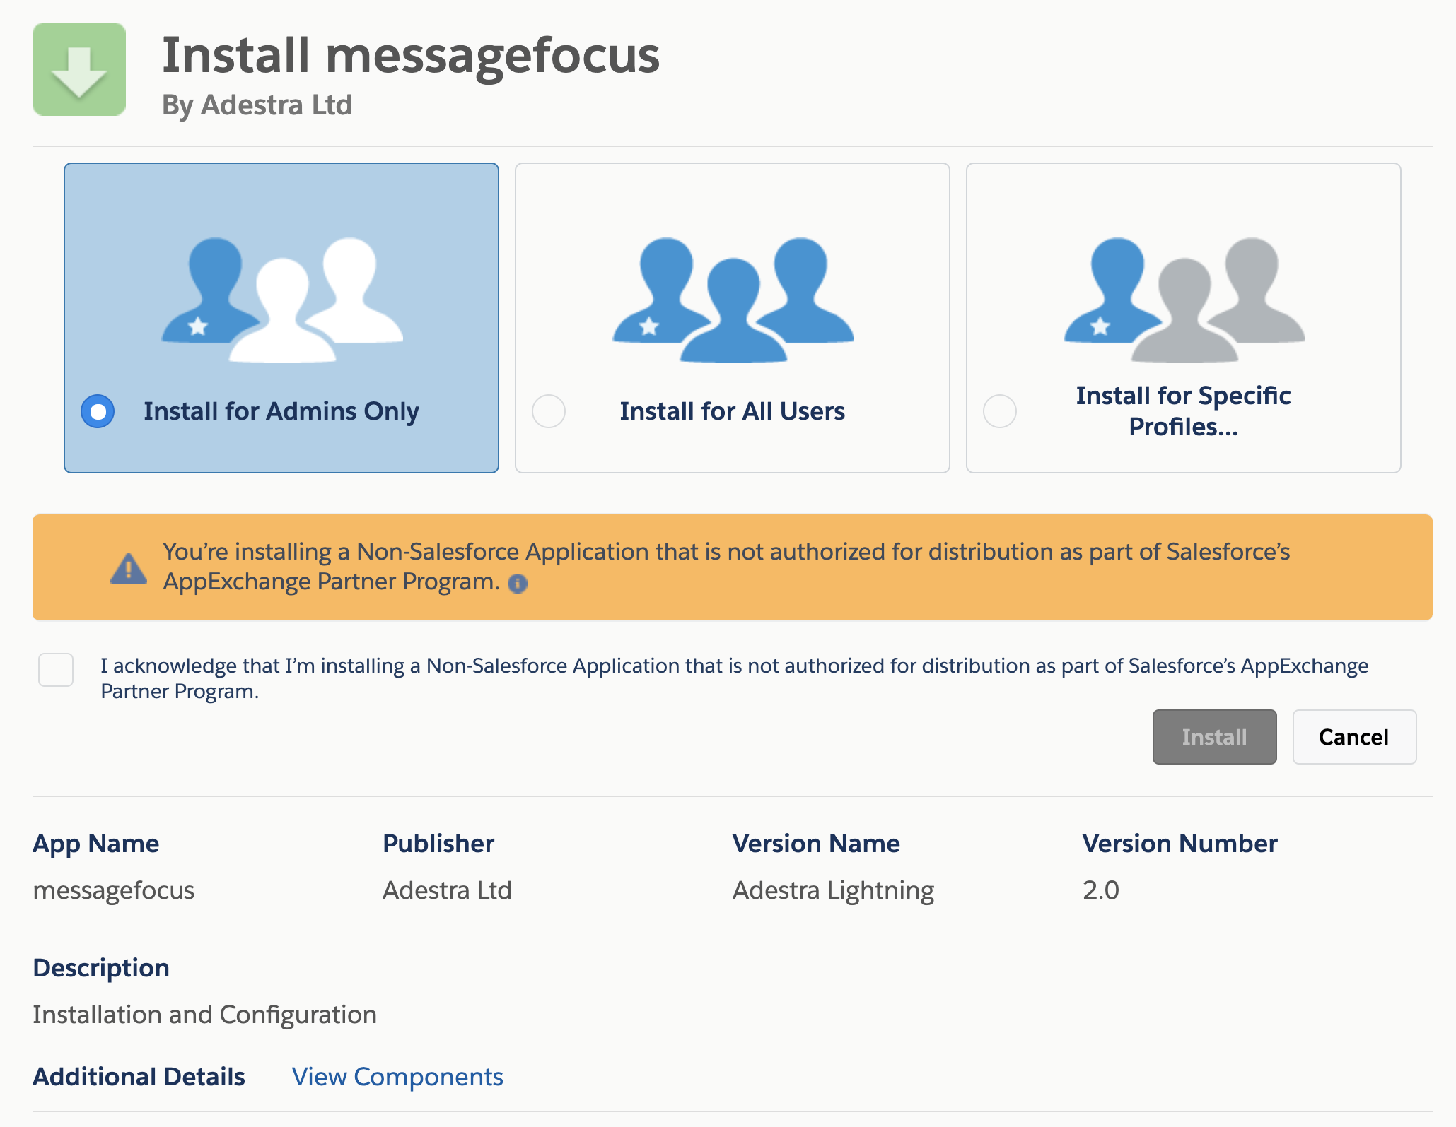Click the App Name column heading

click(95, 844)
